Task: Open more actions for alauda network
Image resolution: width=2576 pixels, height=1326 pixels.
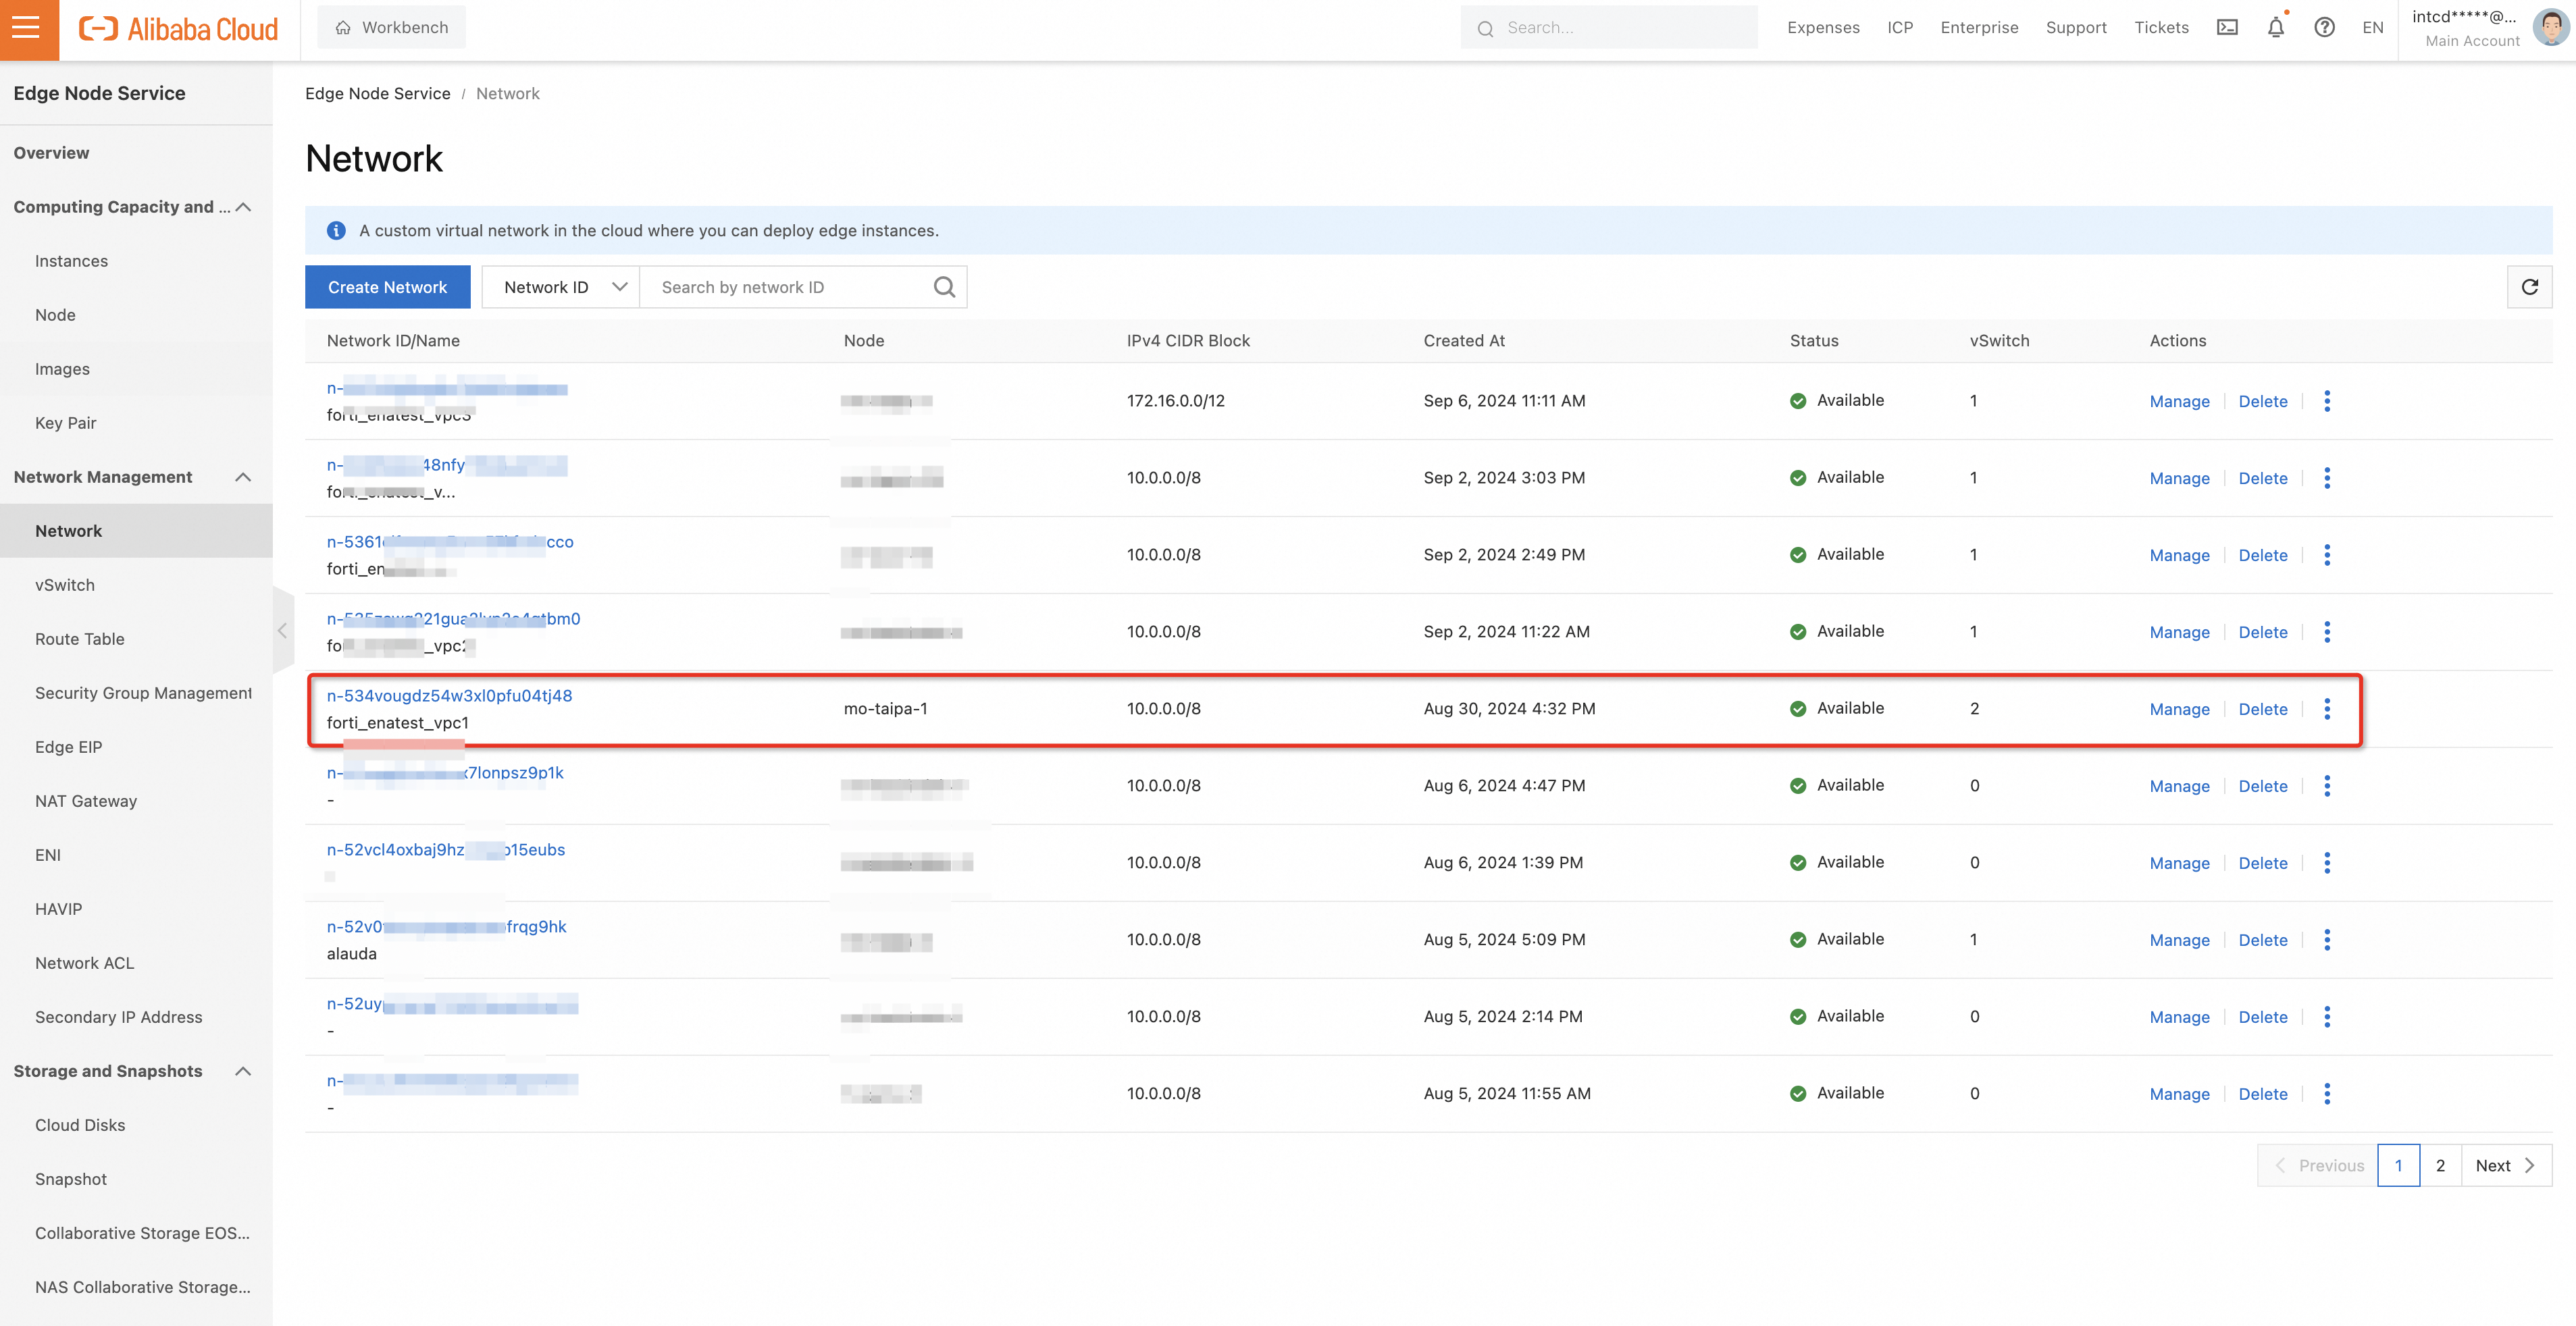Action: [2327, 940]
